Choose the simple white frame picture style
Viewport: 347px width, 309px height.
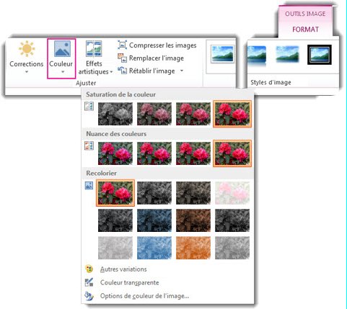(x=222, y=54)
